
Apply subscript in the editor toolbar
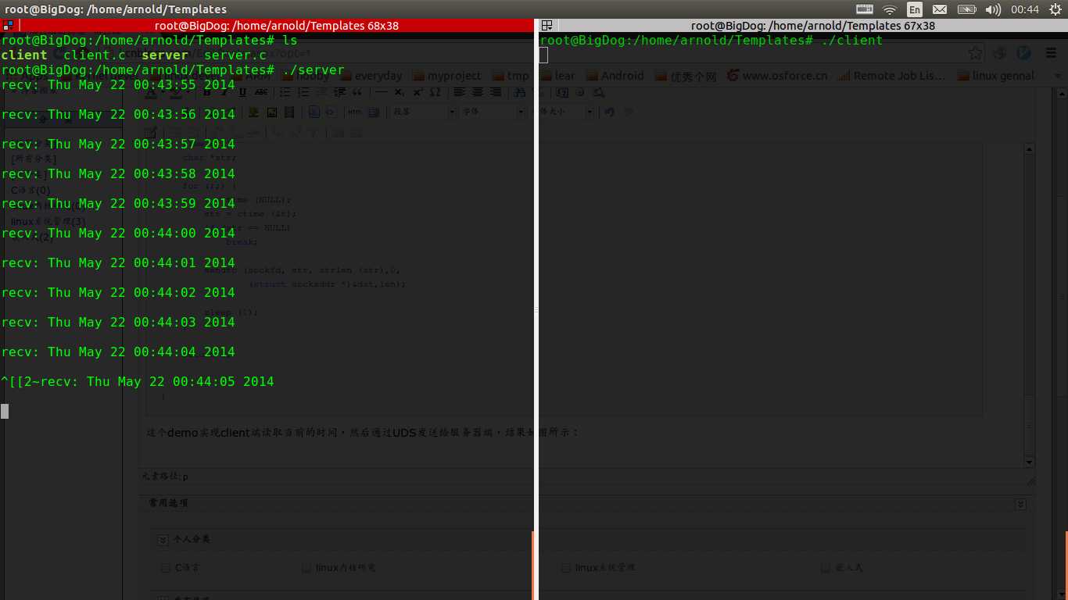pyautogui.click(x=399, y=92)
